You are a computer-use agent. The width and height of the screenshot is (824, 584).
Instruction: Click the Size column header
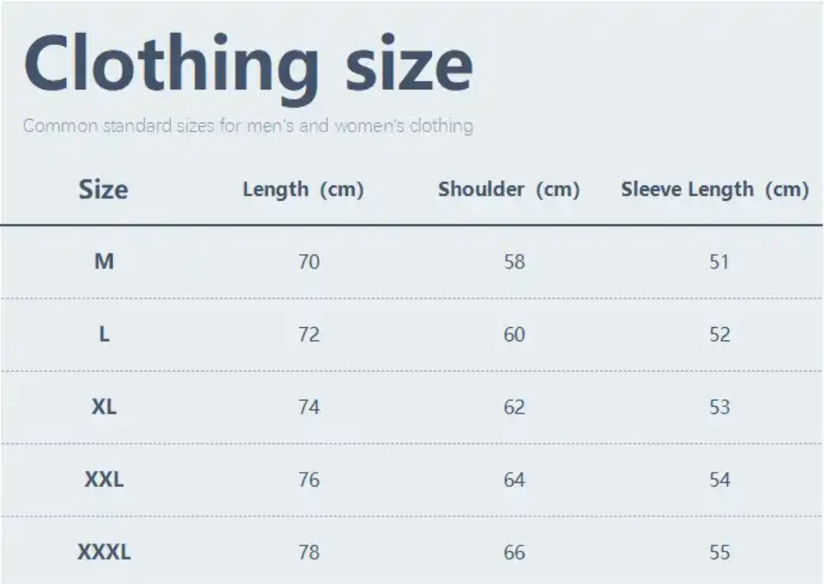click(104, 189)
